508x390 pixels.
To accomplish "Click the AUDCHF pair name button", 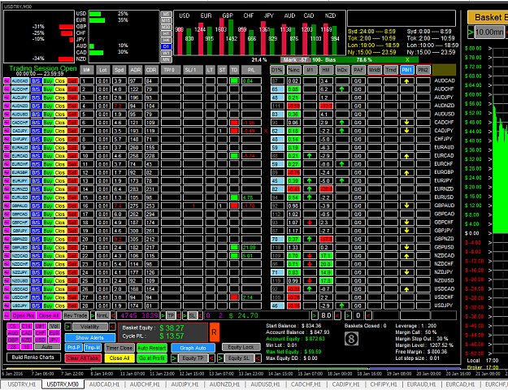I will (20, 89).
